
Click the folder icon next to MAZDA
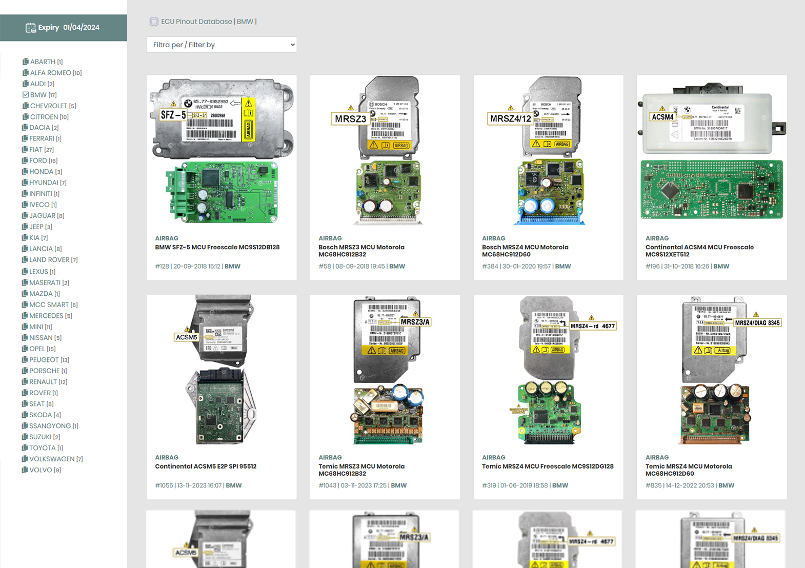point(25,294)
